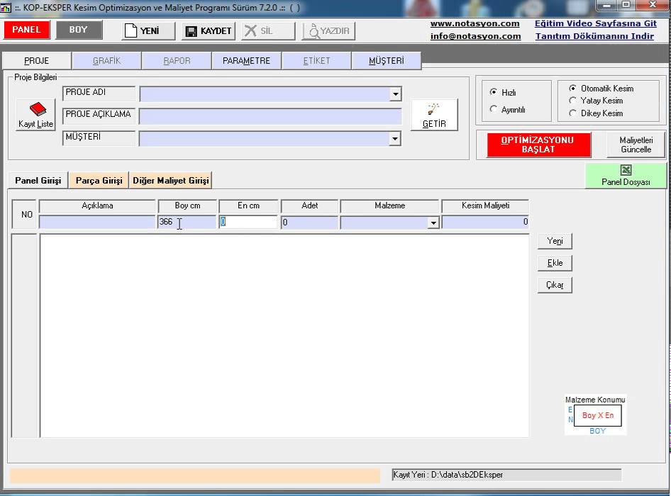Viewport: 671px width, 496px height.
Task: Click the Malzeme column header
Action: tap(389, 205)
